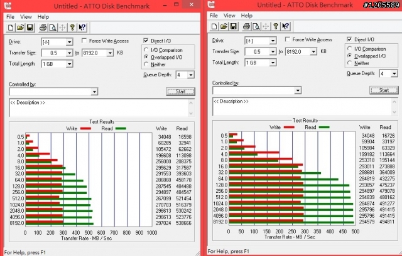Toggle Direct I/O checkbox in left window
402x256 pixels.
point(146,41)
